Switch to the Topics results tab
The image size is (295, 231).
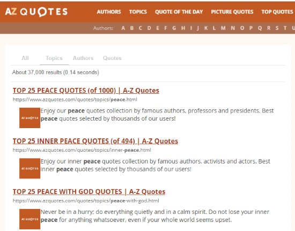click(x=54, y=58)
